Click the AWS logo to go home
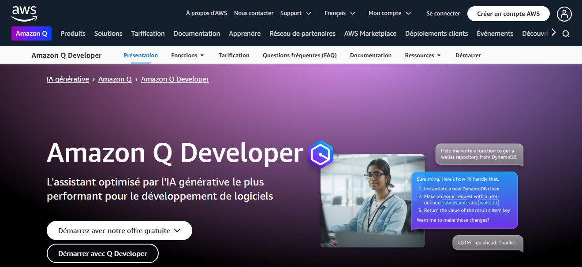Screen dimensions: 582x267 pos(24,13)
